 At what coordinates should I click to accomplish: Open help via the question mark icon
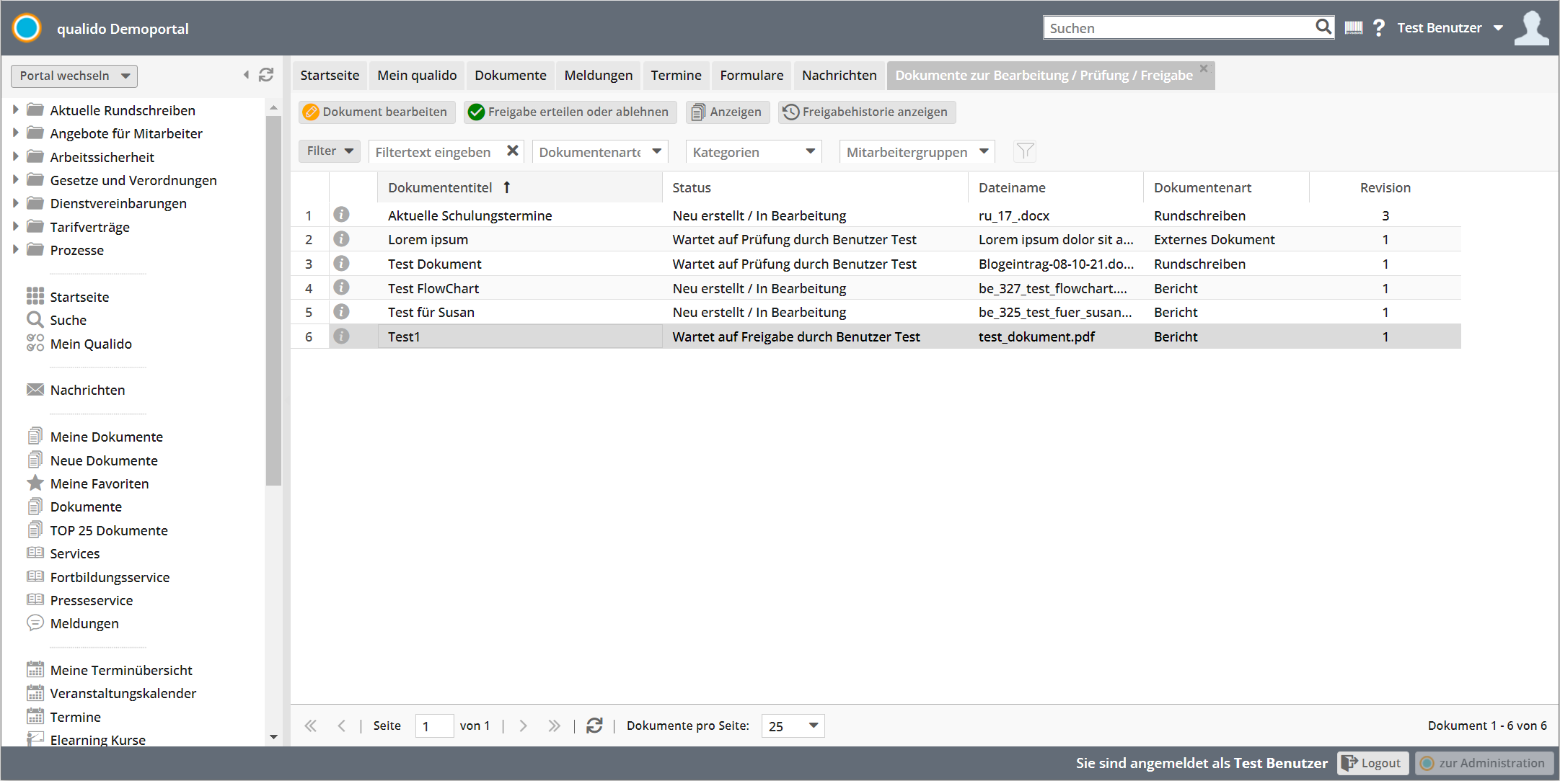1378,28
